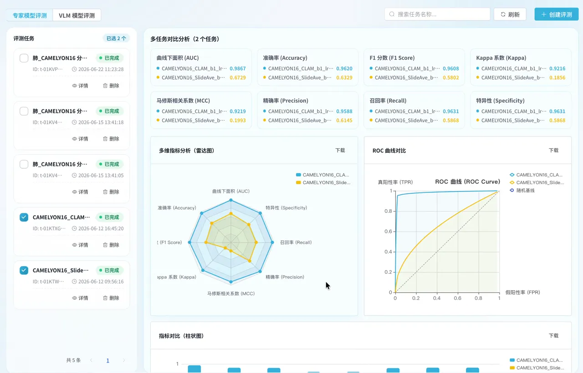The height and width of the screenshot is (373, 583).
Task: Toggle CAMELYON16_Slide legend in the radar chart
Action: [x=322, y=182]
